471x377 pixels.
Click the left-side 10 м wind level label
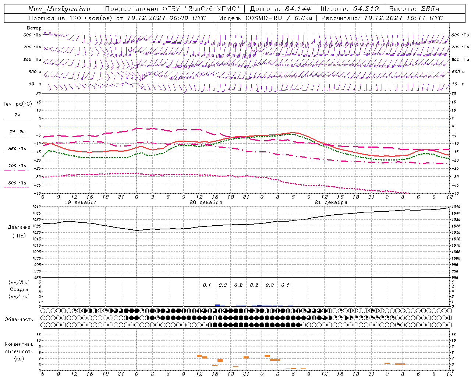35,84
